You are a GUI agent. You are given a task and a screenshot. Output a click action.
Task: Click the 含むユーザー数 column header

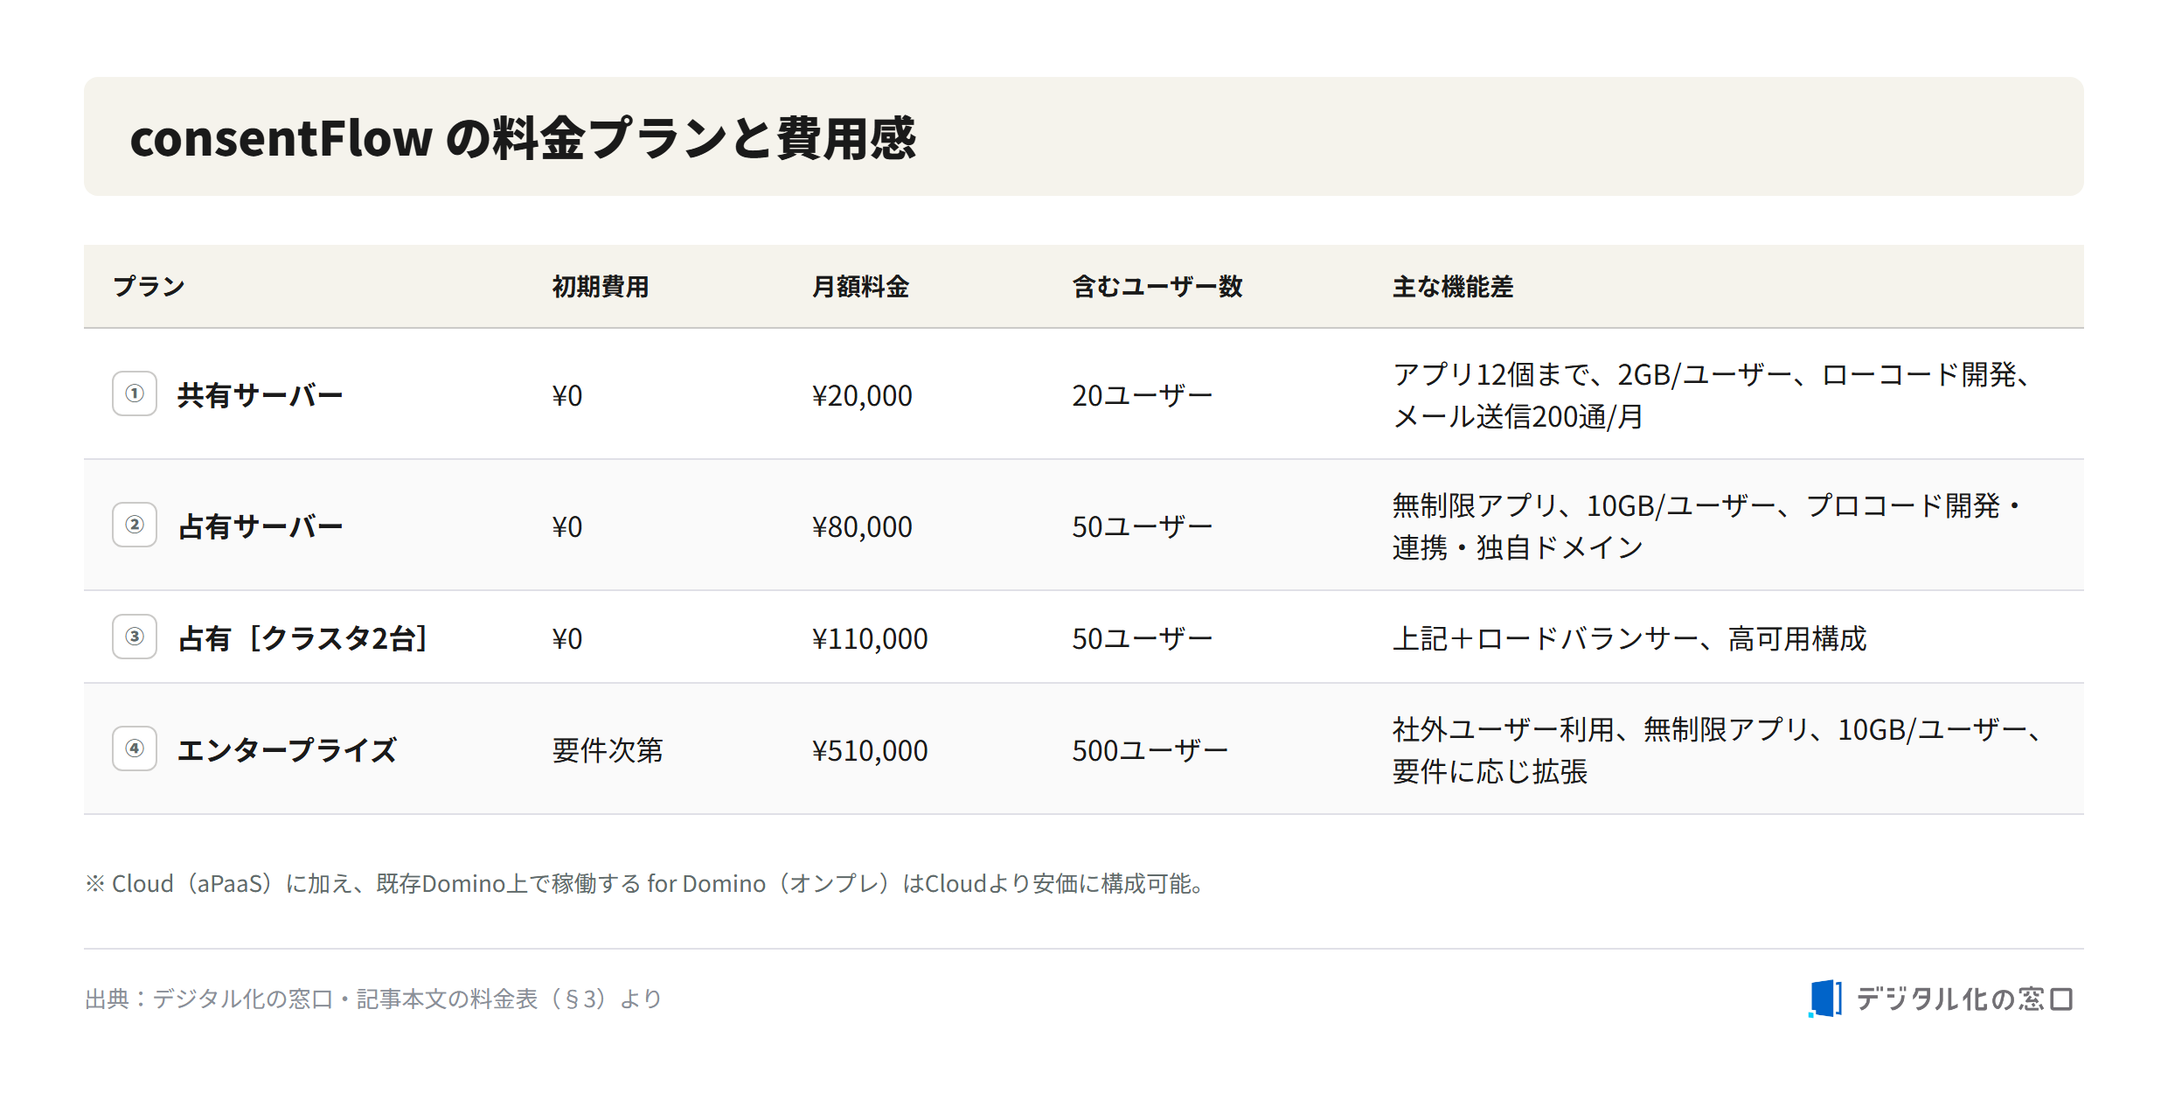[x=1157, y=287]
